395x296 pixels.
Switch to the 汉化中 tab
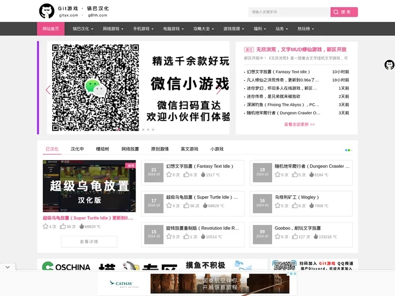pyautogui.click(x=77, y=149)
